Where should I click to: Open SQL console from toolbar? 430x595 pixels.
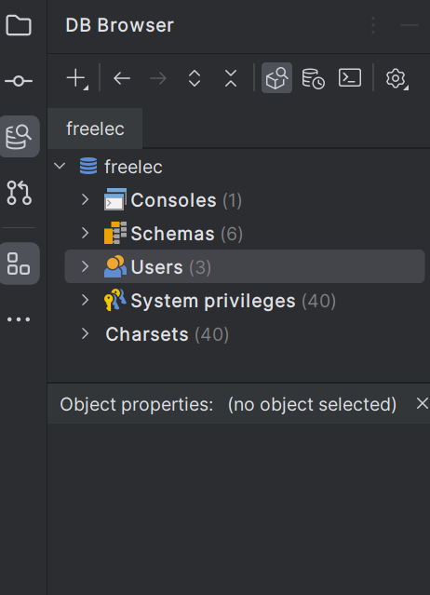(x=350, y=78)
